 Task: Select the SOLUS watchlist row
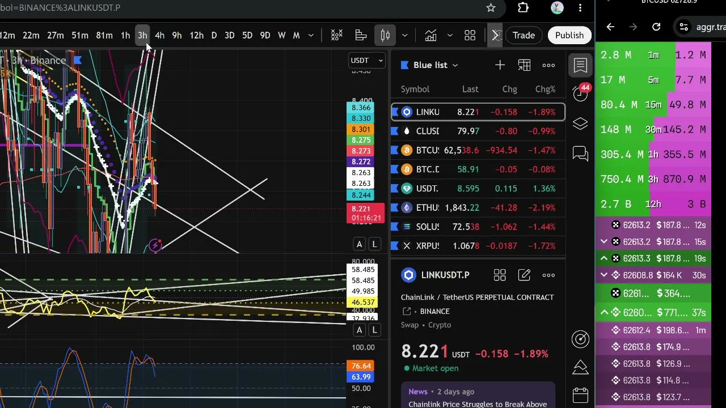tap(478, 227)
